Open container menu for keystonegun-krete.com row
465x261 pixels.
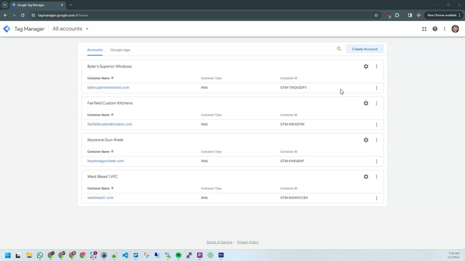click(376, 161)
